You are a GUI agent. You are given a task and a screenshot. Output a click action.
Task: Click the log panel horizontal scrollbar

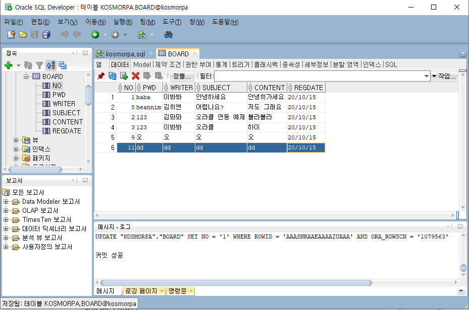(x=236, y=283)
